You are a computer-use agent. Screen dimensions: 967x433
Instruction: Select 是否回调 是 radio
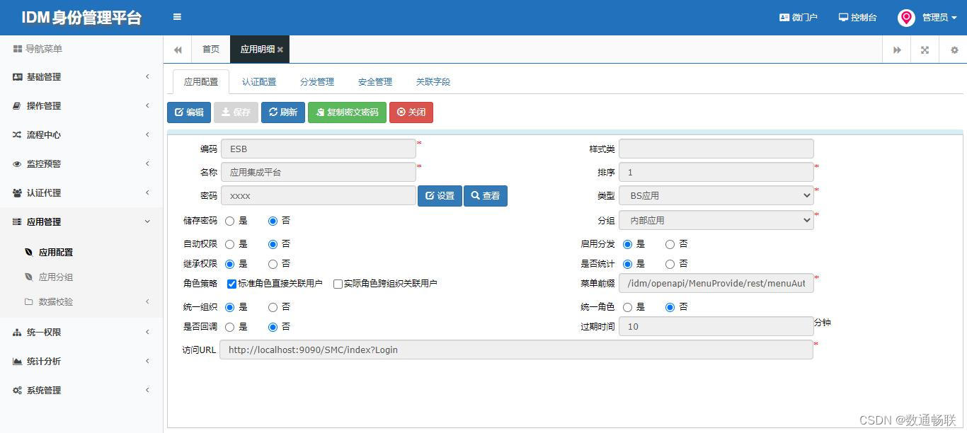tap(229, 327)
